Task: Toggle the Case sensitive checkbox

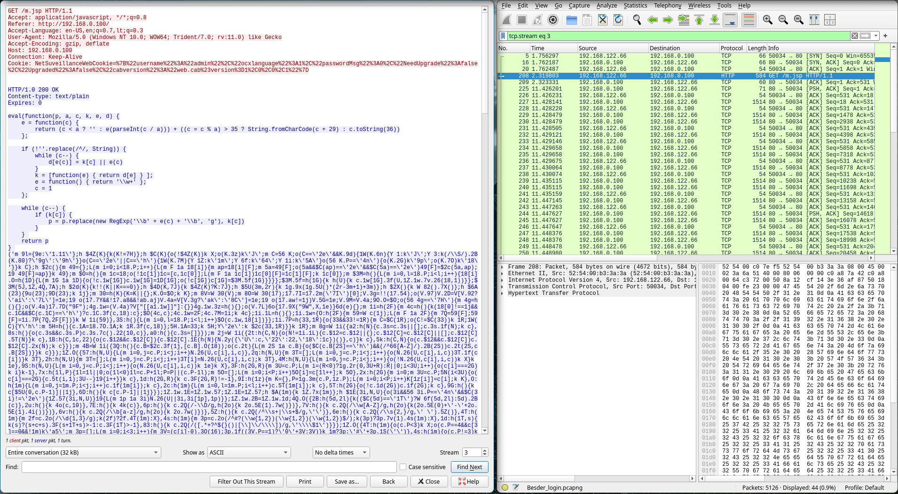Action: tap(403, 467)
